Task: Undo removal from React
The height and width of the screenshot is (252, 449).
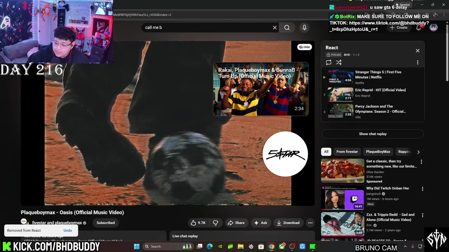Action: [x=68, y=230]
